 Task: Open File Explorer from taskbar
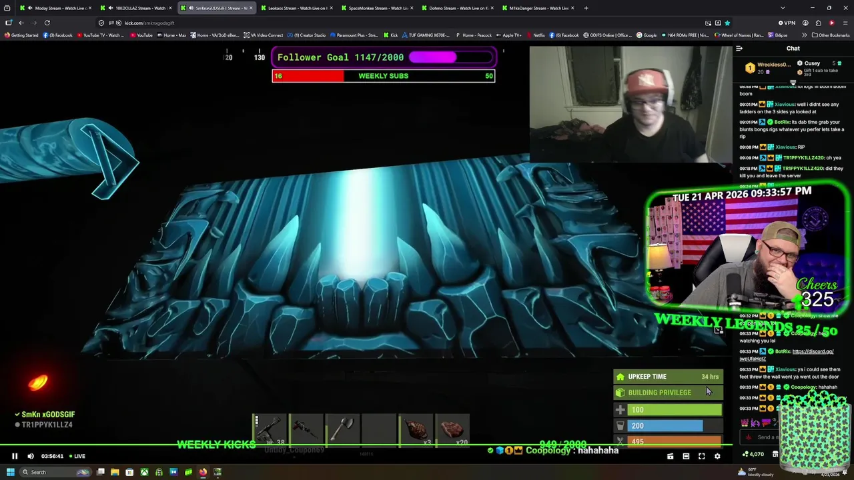[115, 472]
